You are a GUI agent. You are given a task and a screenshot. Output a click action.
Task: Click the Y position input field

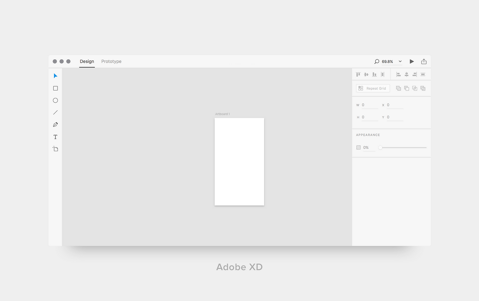395,117
